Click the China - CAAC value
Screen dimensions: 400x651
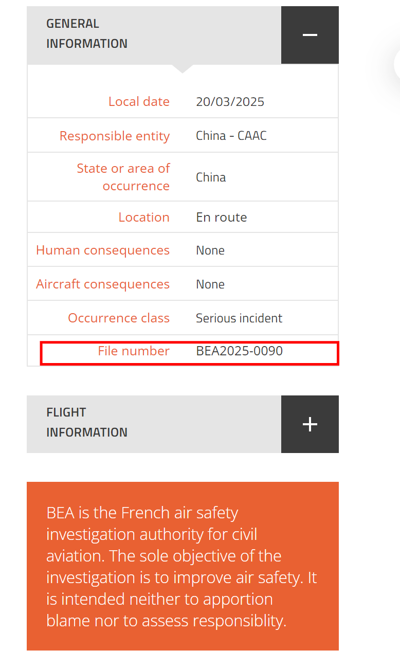tap(231, 136)
